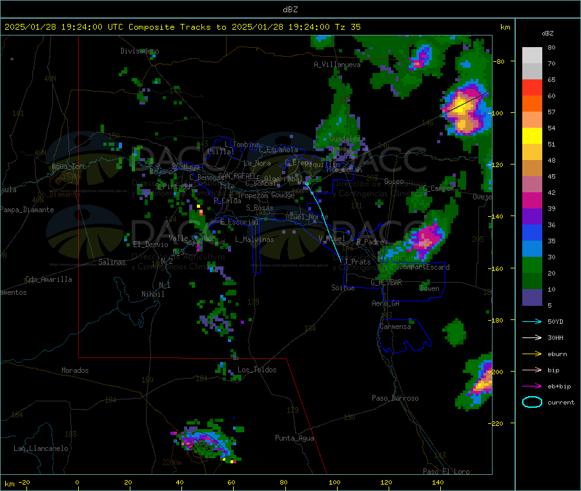581x491 pixels.
Task: Click the pink bip arrow legend icon
Action: tap(532, 370)
